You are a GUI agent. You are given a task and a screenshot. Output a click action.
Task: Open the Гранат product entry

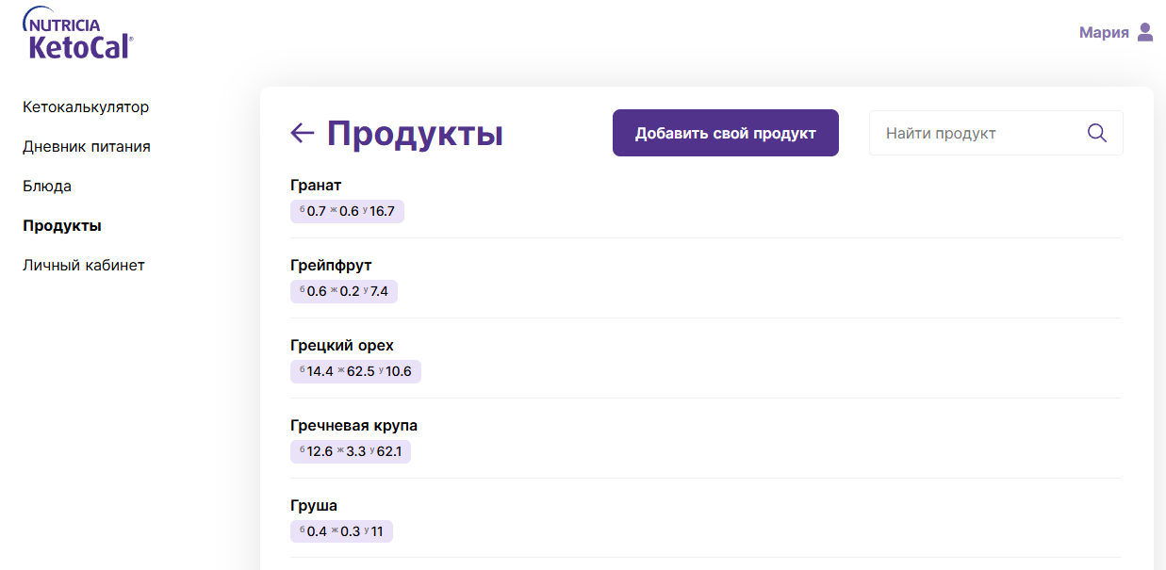316,185
